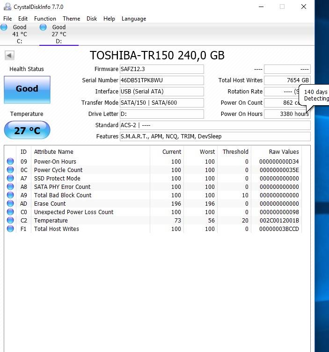Open the Function menu
This screenshot has width=329, height=352.
[45, 19]
